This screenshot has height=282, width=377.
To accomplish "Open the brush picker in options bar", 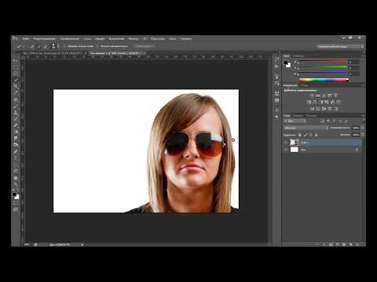I will click(53, 46).
